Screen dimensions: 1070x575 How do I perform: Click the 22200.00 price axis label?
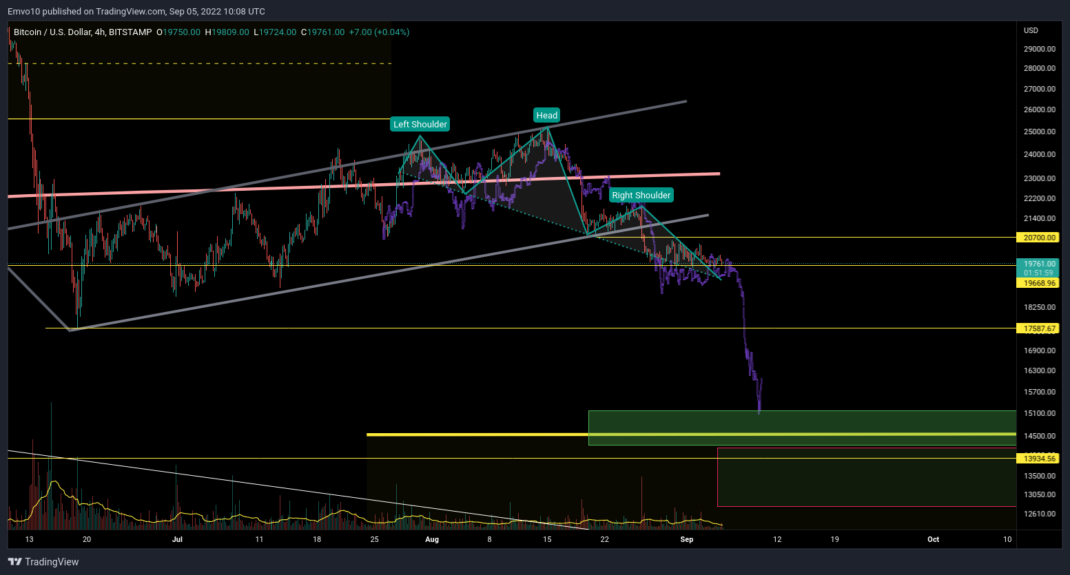point(1040,198)
